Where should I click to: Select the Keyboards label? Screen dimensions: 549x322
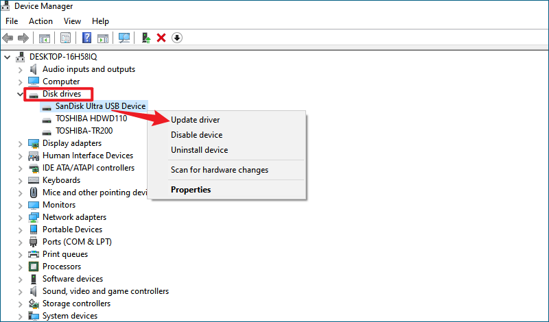coord(61,180)
